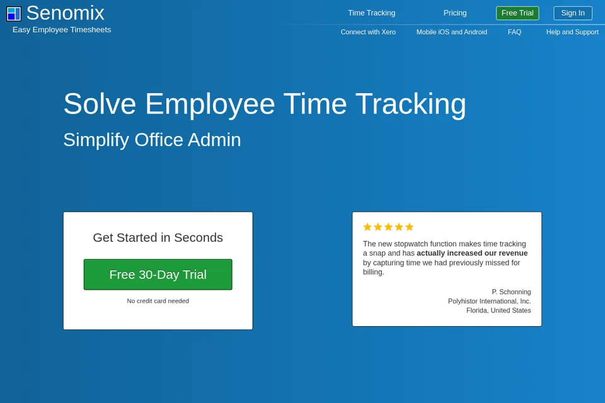Start the Free 30-Day Trial
The height and width of the screenshot is (403, 605).
coord(158,275)
